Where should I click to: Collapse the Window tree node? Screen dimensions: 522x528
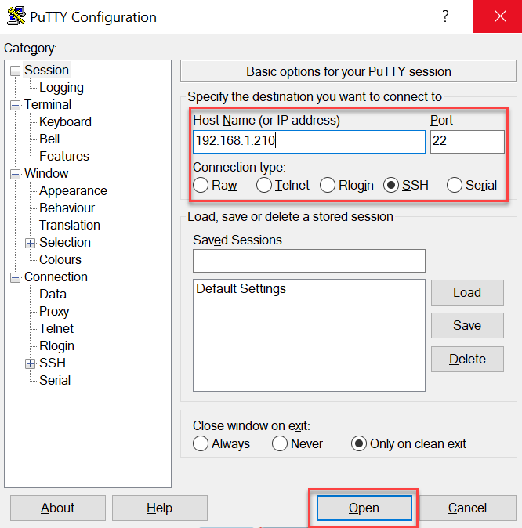[x=15, y=175]
